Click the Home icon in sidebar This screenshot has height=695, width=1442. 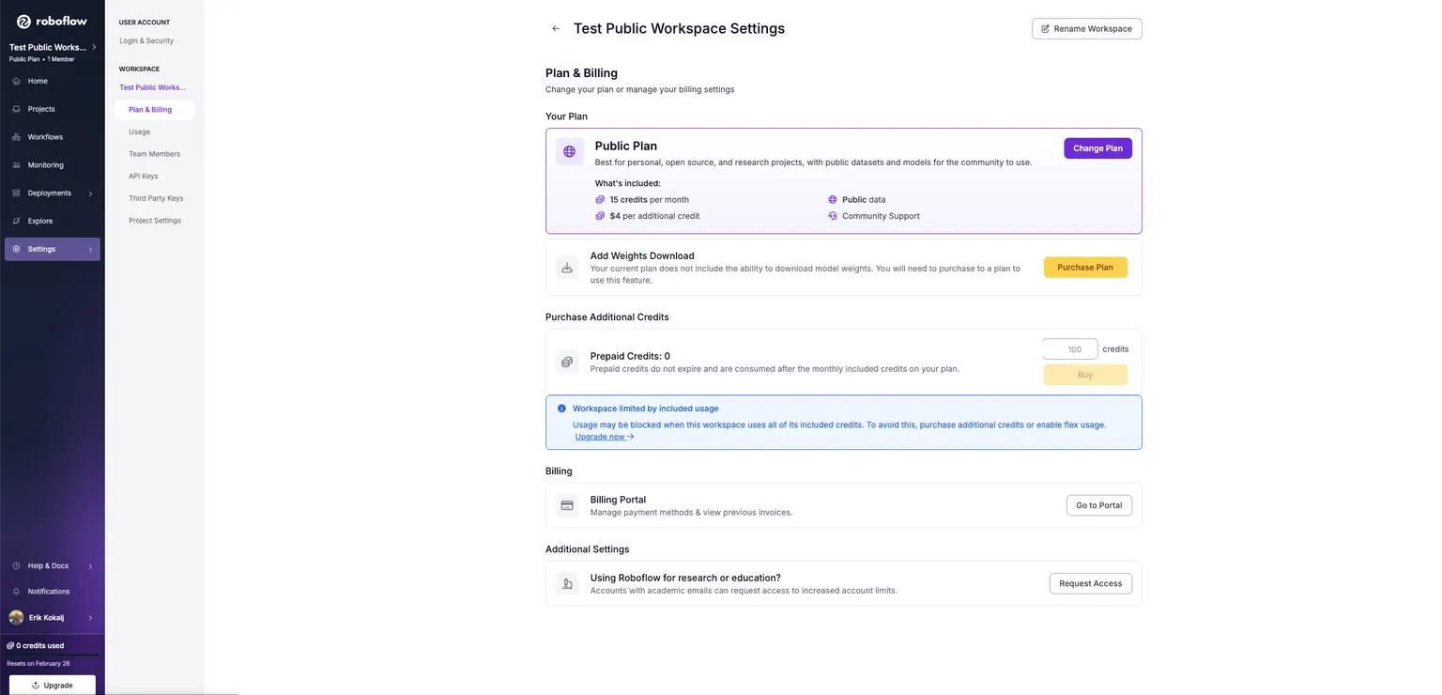[x=17, y=81]
